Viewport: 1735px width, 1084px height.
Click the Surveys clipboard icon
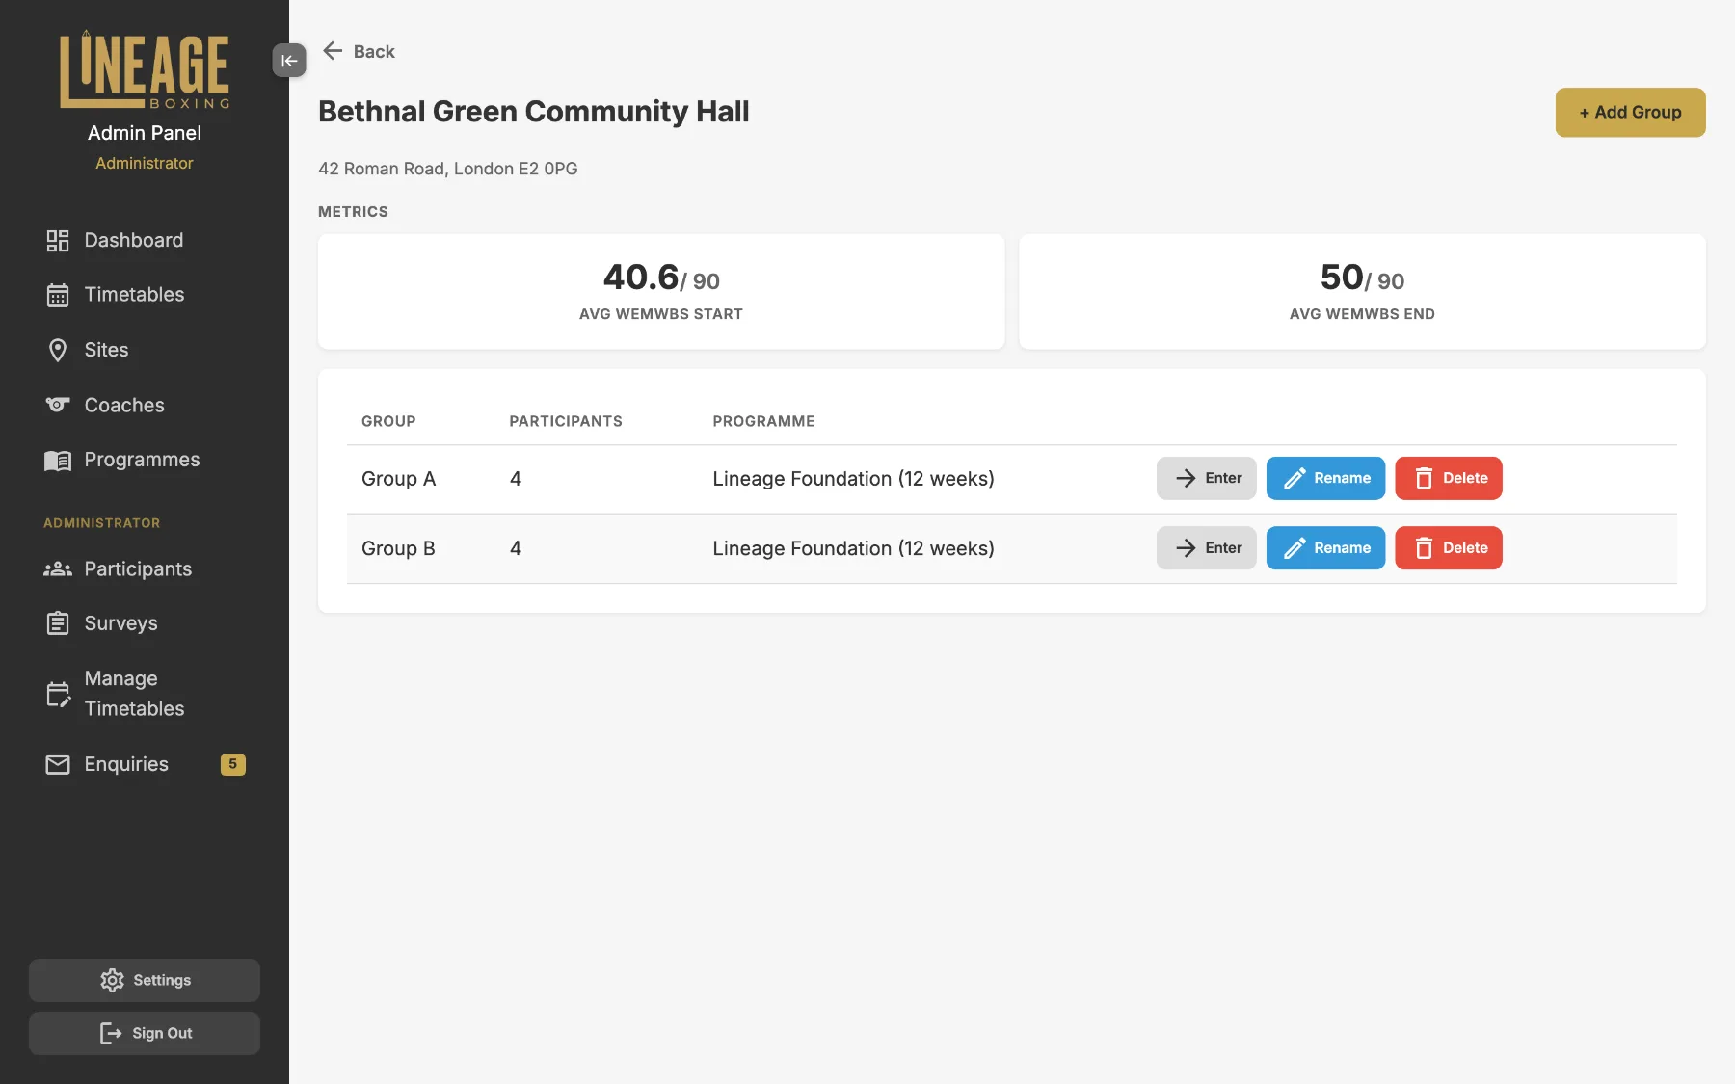58,623
